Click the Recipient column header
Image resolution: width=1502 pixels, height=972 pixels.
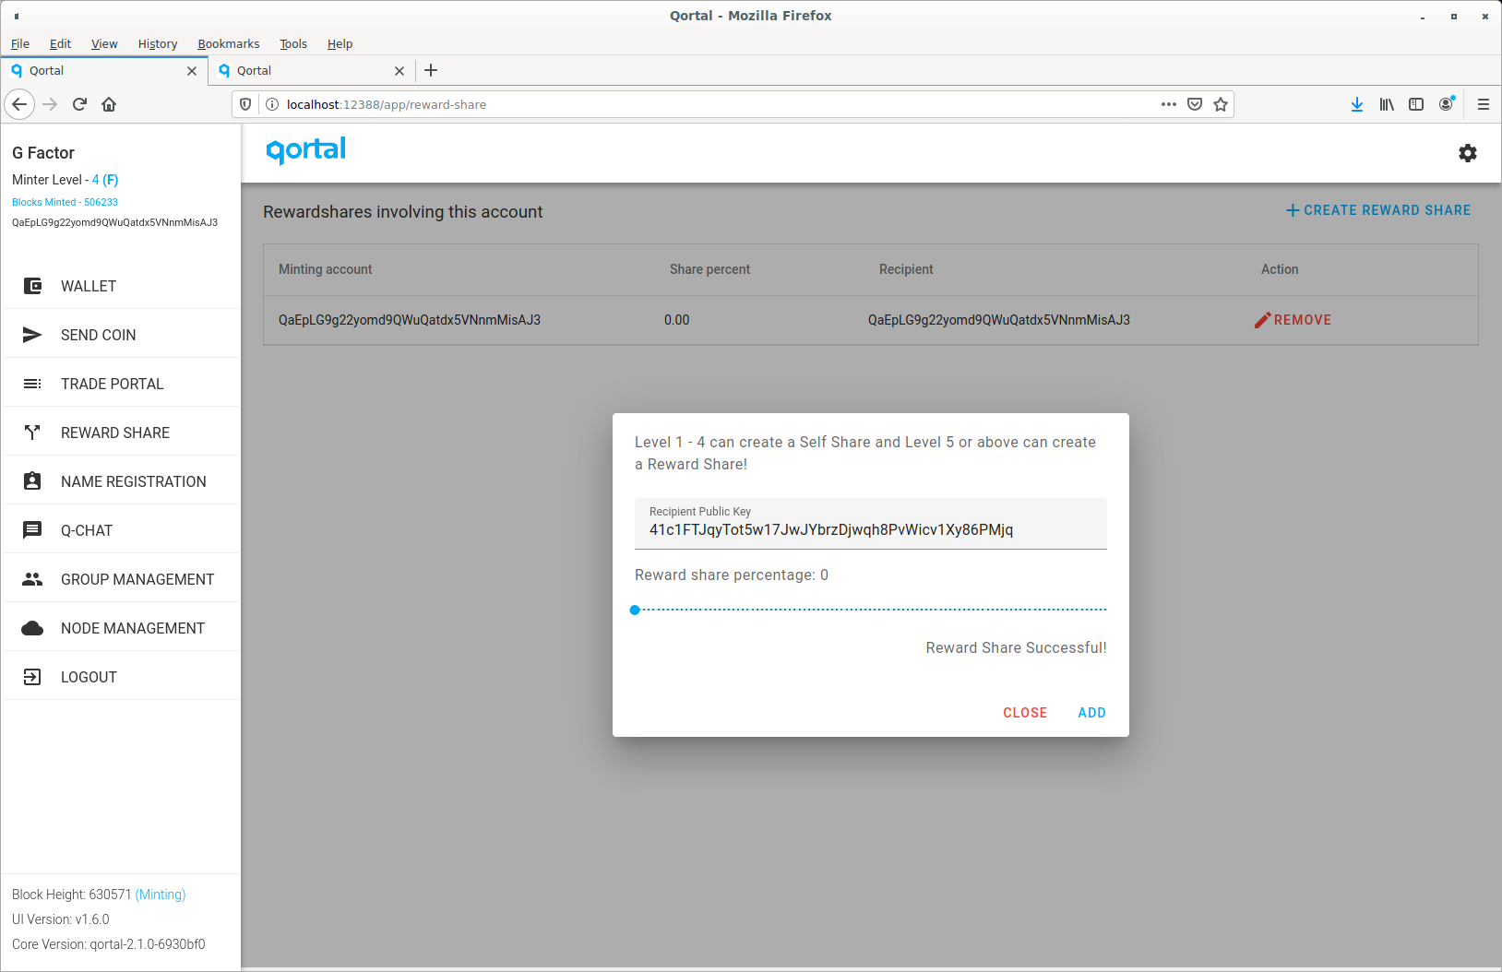906,269
